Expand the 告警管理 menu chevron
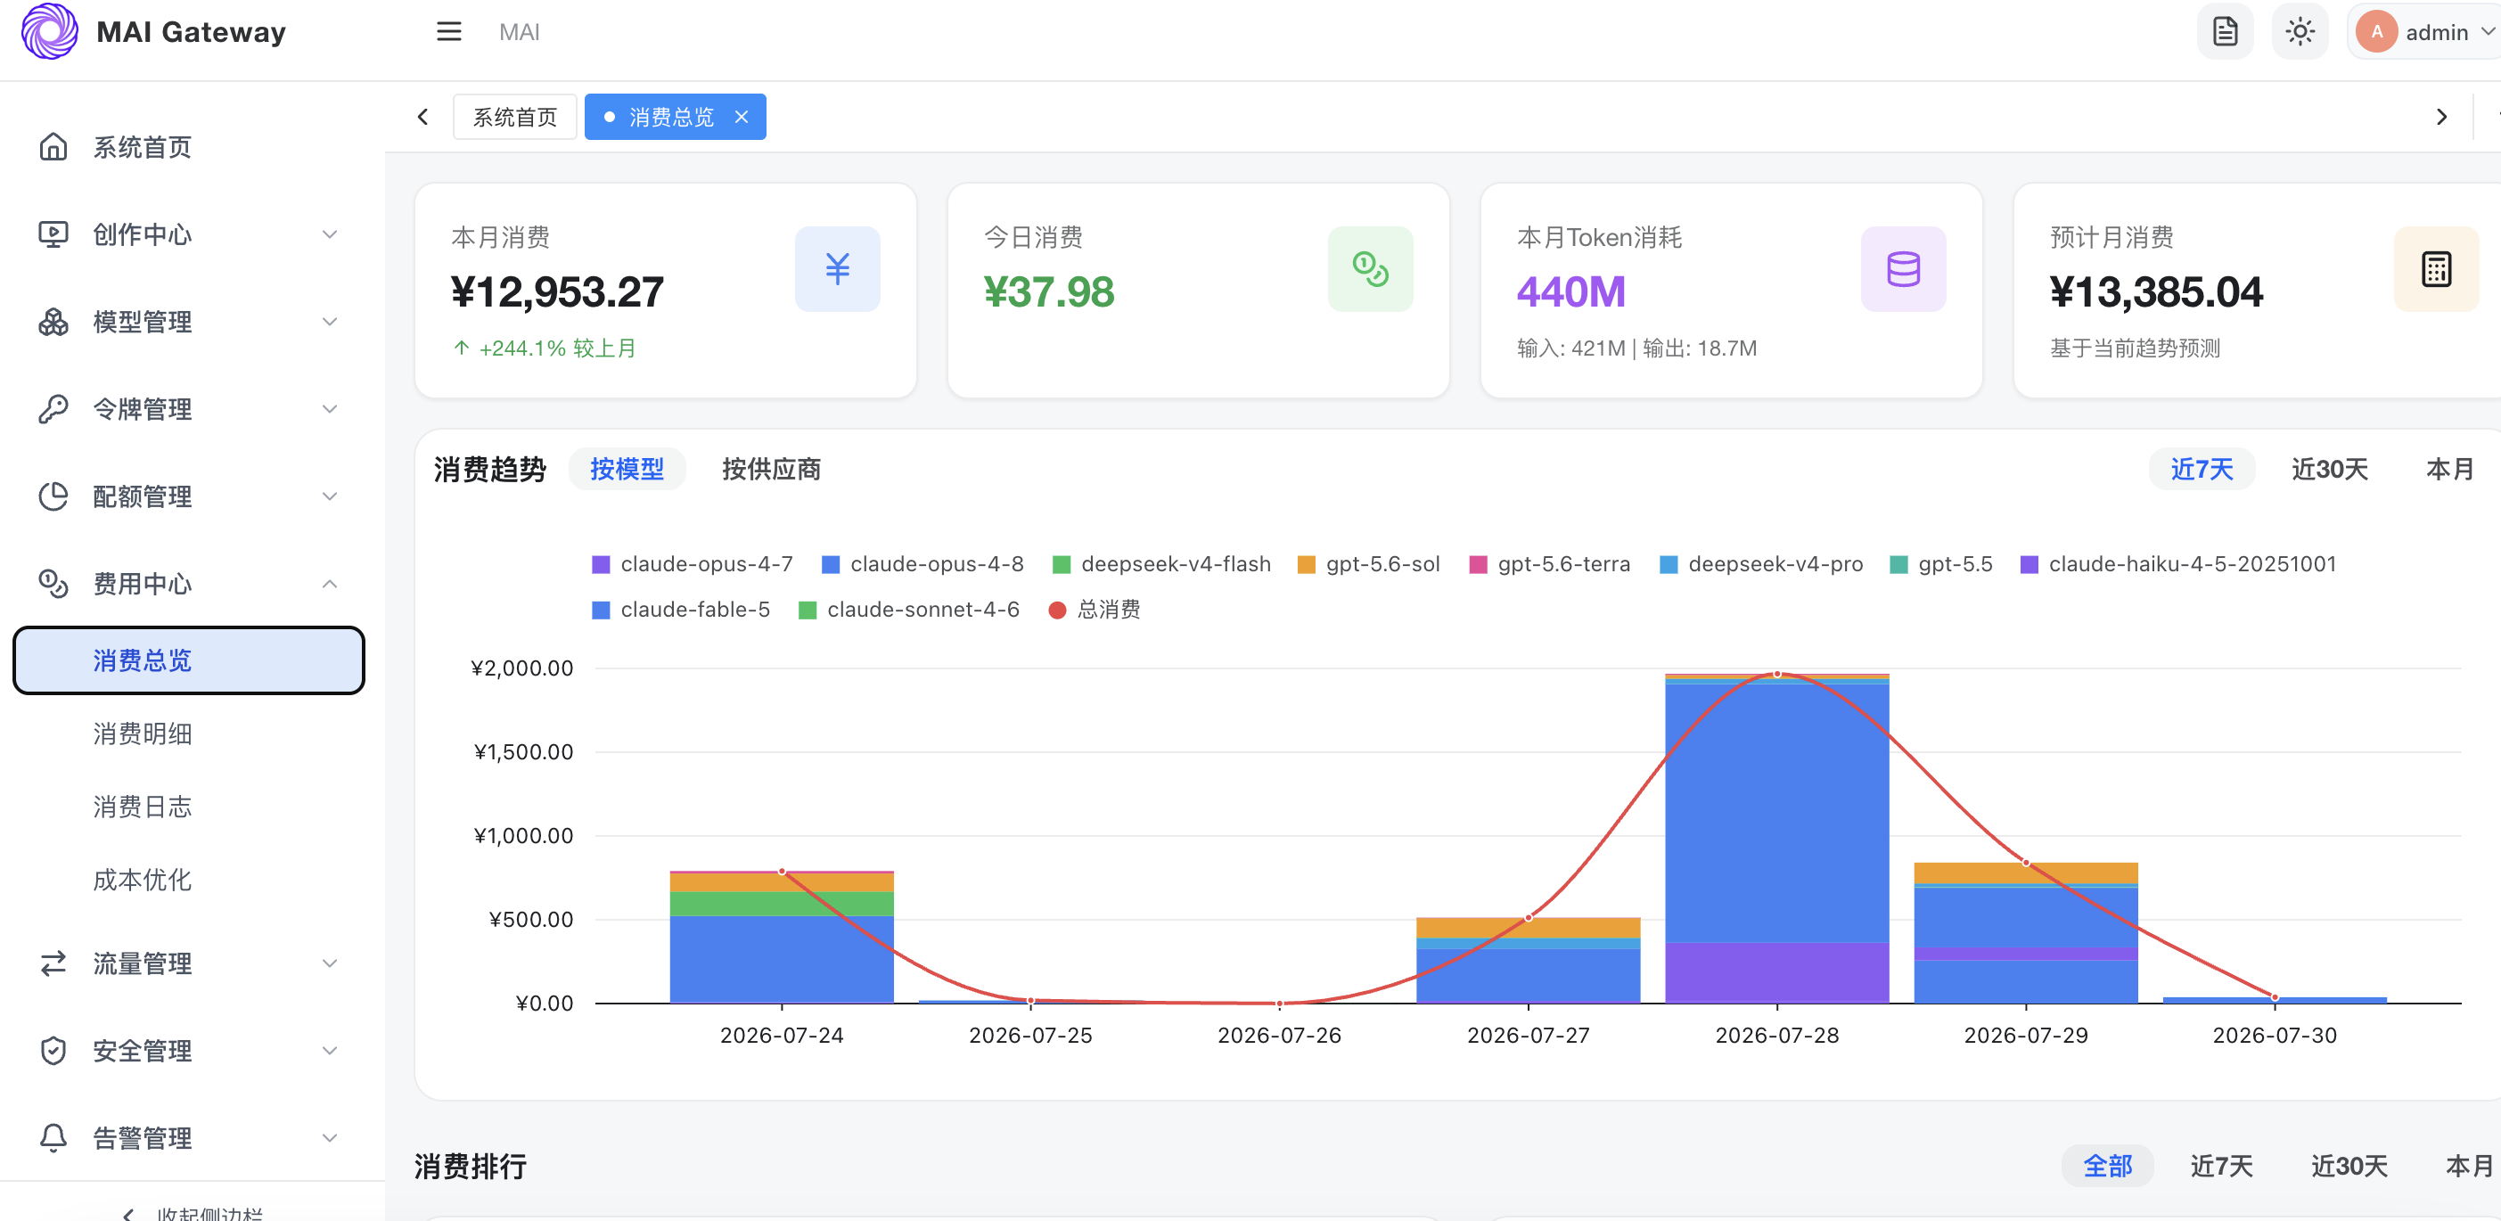 [330, 1137]
